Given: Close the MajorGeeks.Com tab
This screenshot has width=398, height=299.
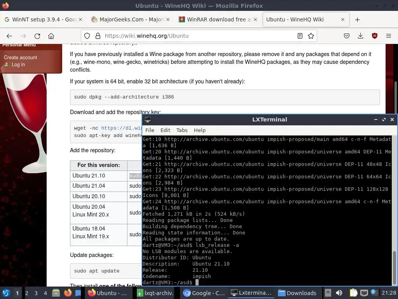Looking at the screenshot, I should click(168, 19).
